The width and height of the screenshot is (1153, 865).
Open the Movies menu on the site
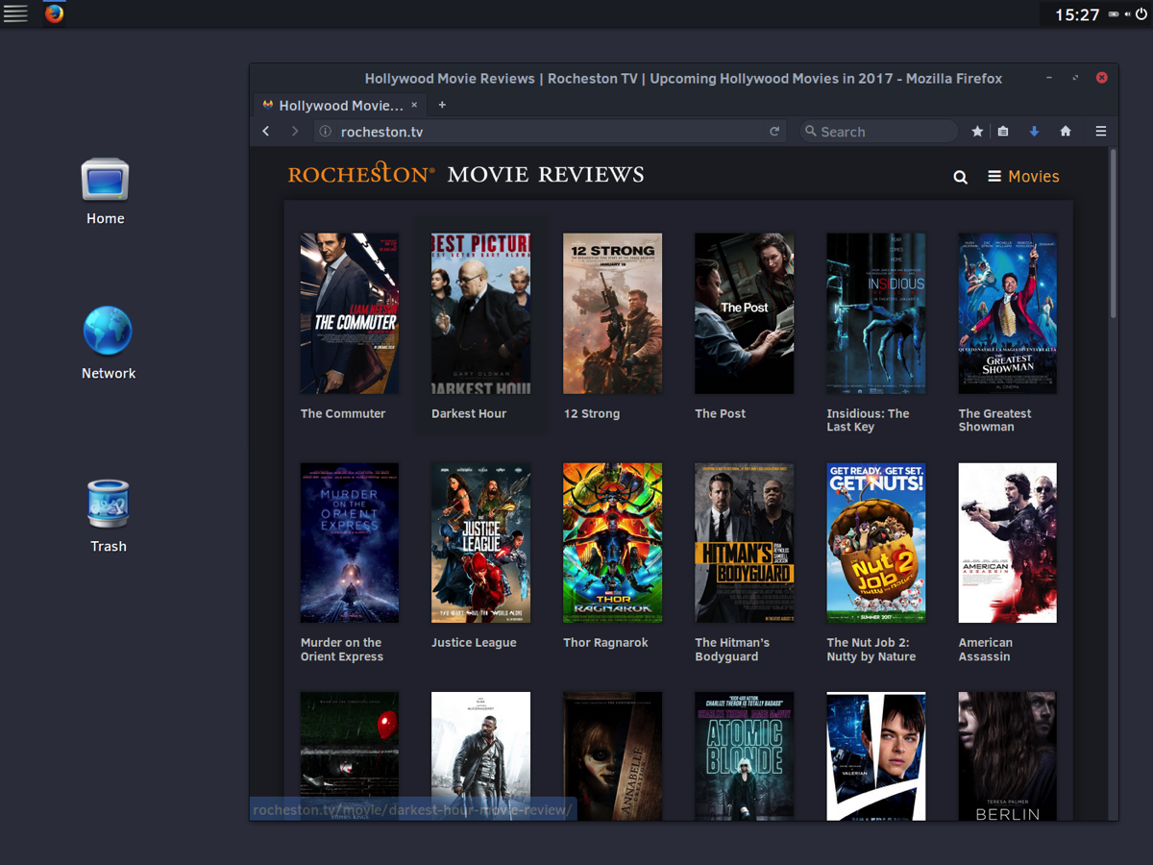point(1023,177)
